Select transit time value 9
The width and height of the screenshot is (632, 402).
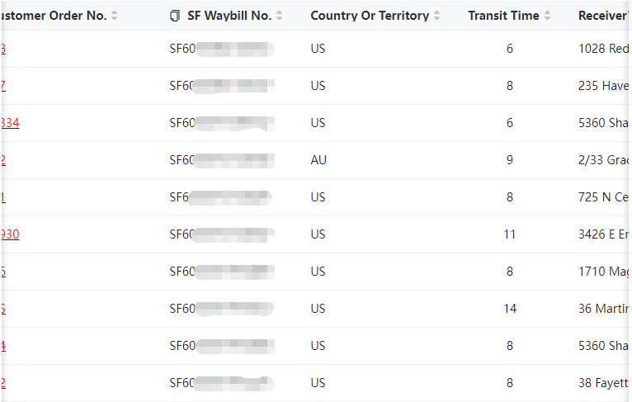click(510, 160)
